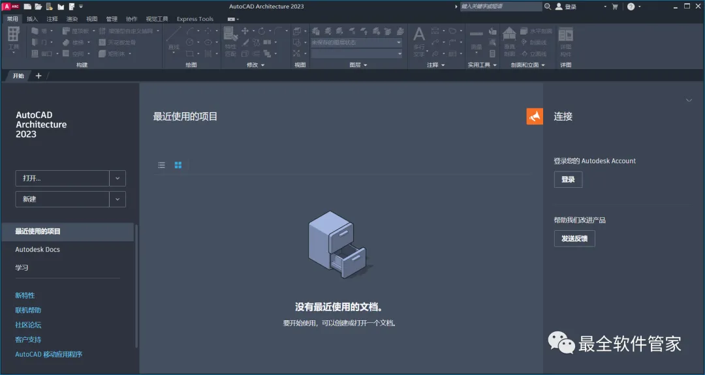
Task: Open the Customize Quick Access Toolbar dropdown
Action: [x=81, y=7]
